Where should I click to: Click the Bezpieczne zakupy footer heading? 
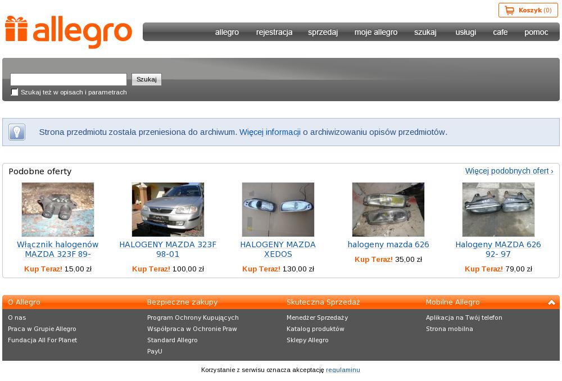pyautogui.click(x=183, y=302)
